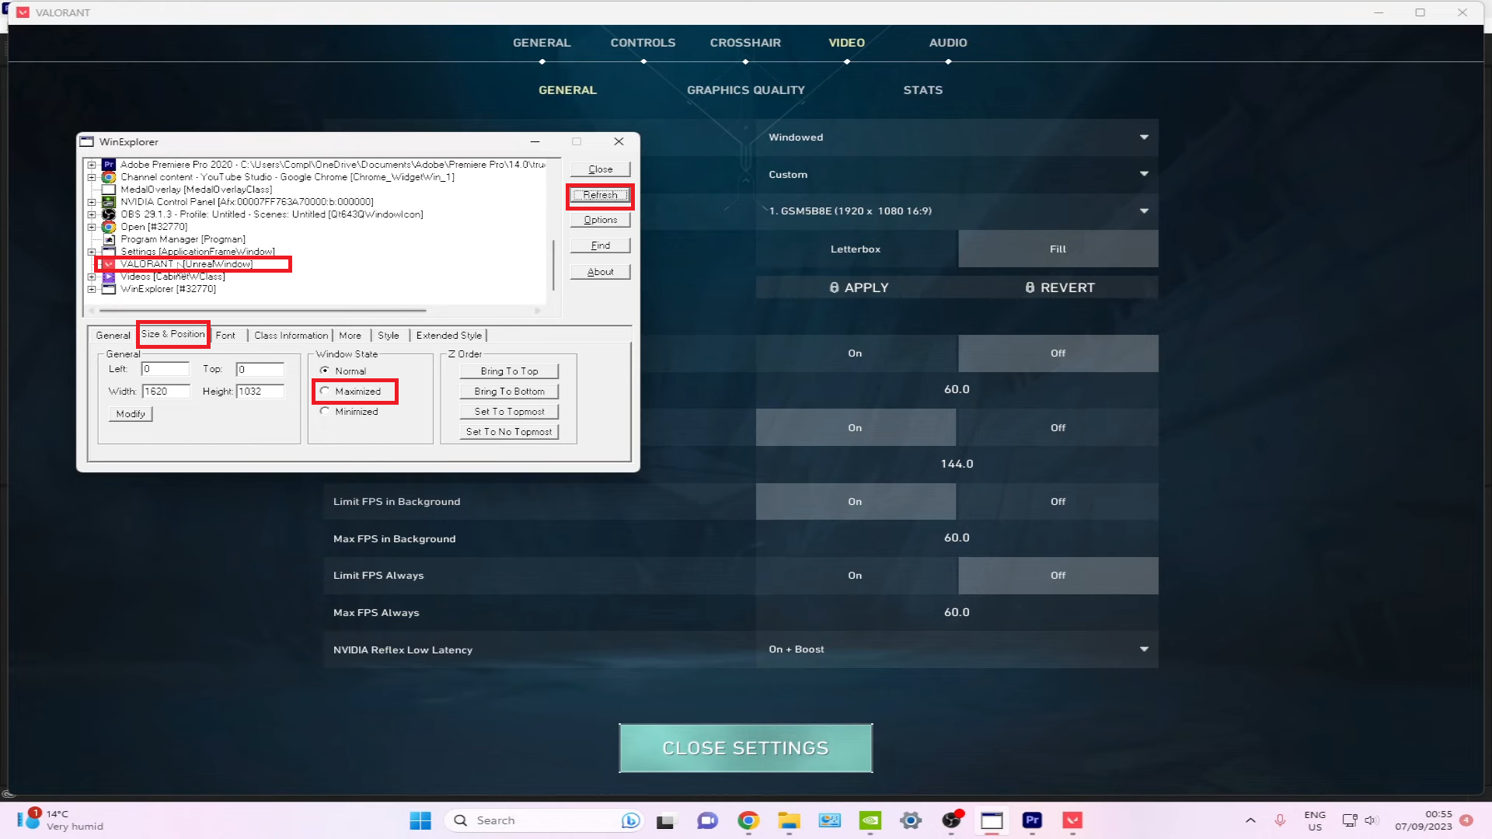Switch to the Graphics Quality tab
1492x839 pixels.
745,90
